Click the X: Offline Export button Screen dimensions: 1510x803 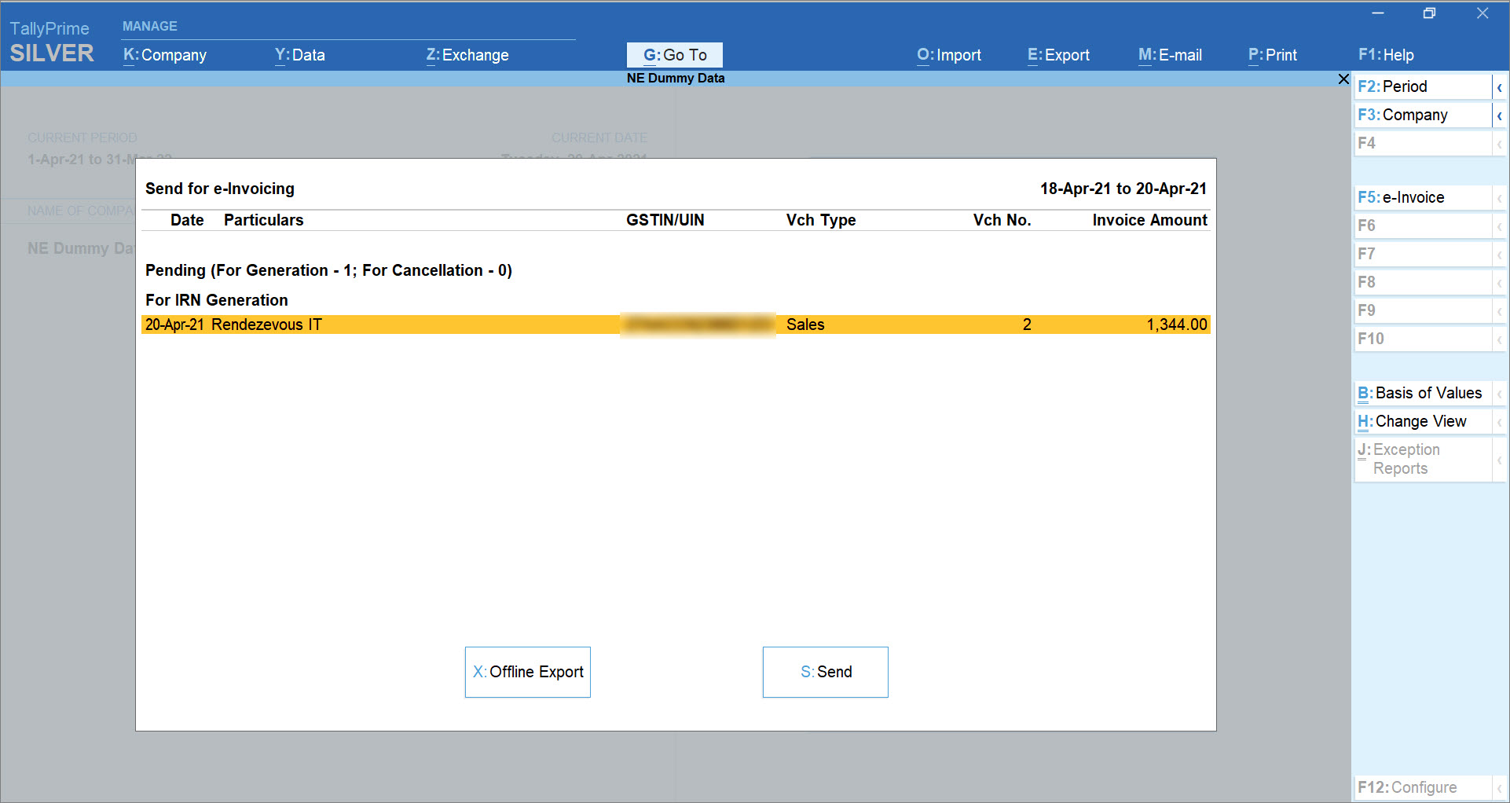tap(528, 672)
